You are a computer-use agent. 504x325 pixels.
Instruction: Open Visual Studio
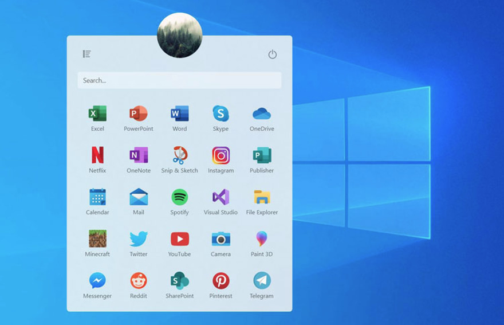(220, 197)
